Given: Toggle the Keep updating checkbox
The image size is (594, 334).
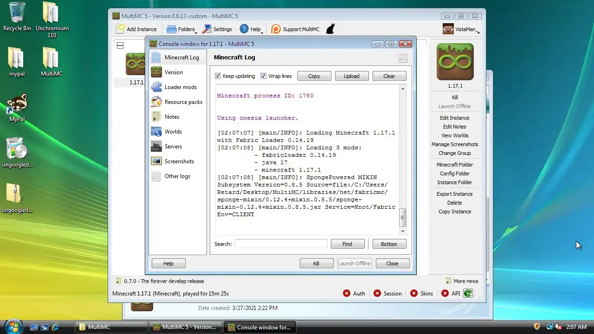Looking at the screenshot, I should pyautogui.click(x=218, y=76).
